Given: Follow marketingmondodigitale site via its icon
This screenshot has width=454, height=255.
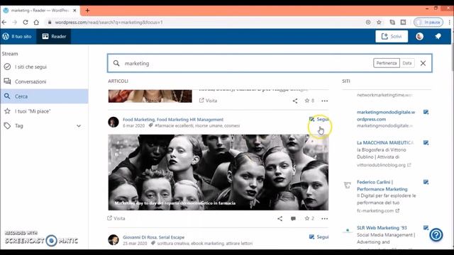Looking at the screenshot, I should click(426, 112).
